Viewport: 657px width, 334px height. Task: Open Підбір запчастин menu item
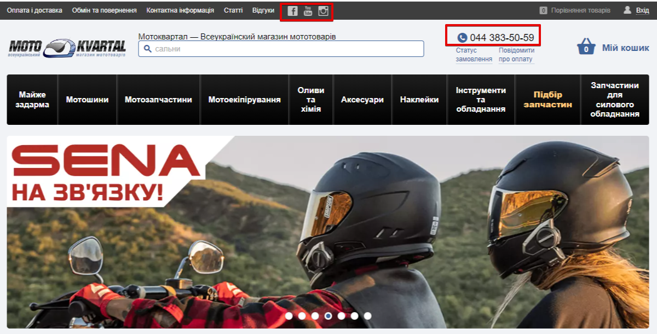547,100
